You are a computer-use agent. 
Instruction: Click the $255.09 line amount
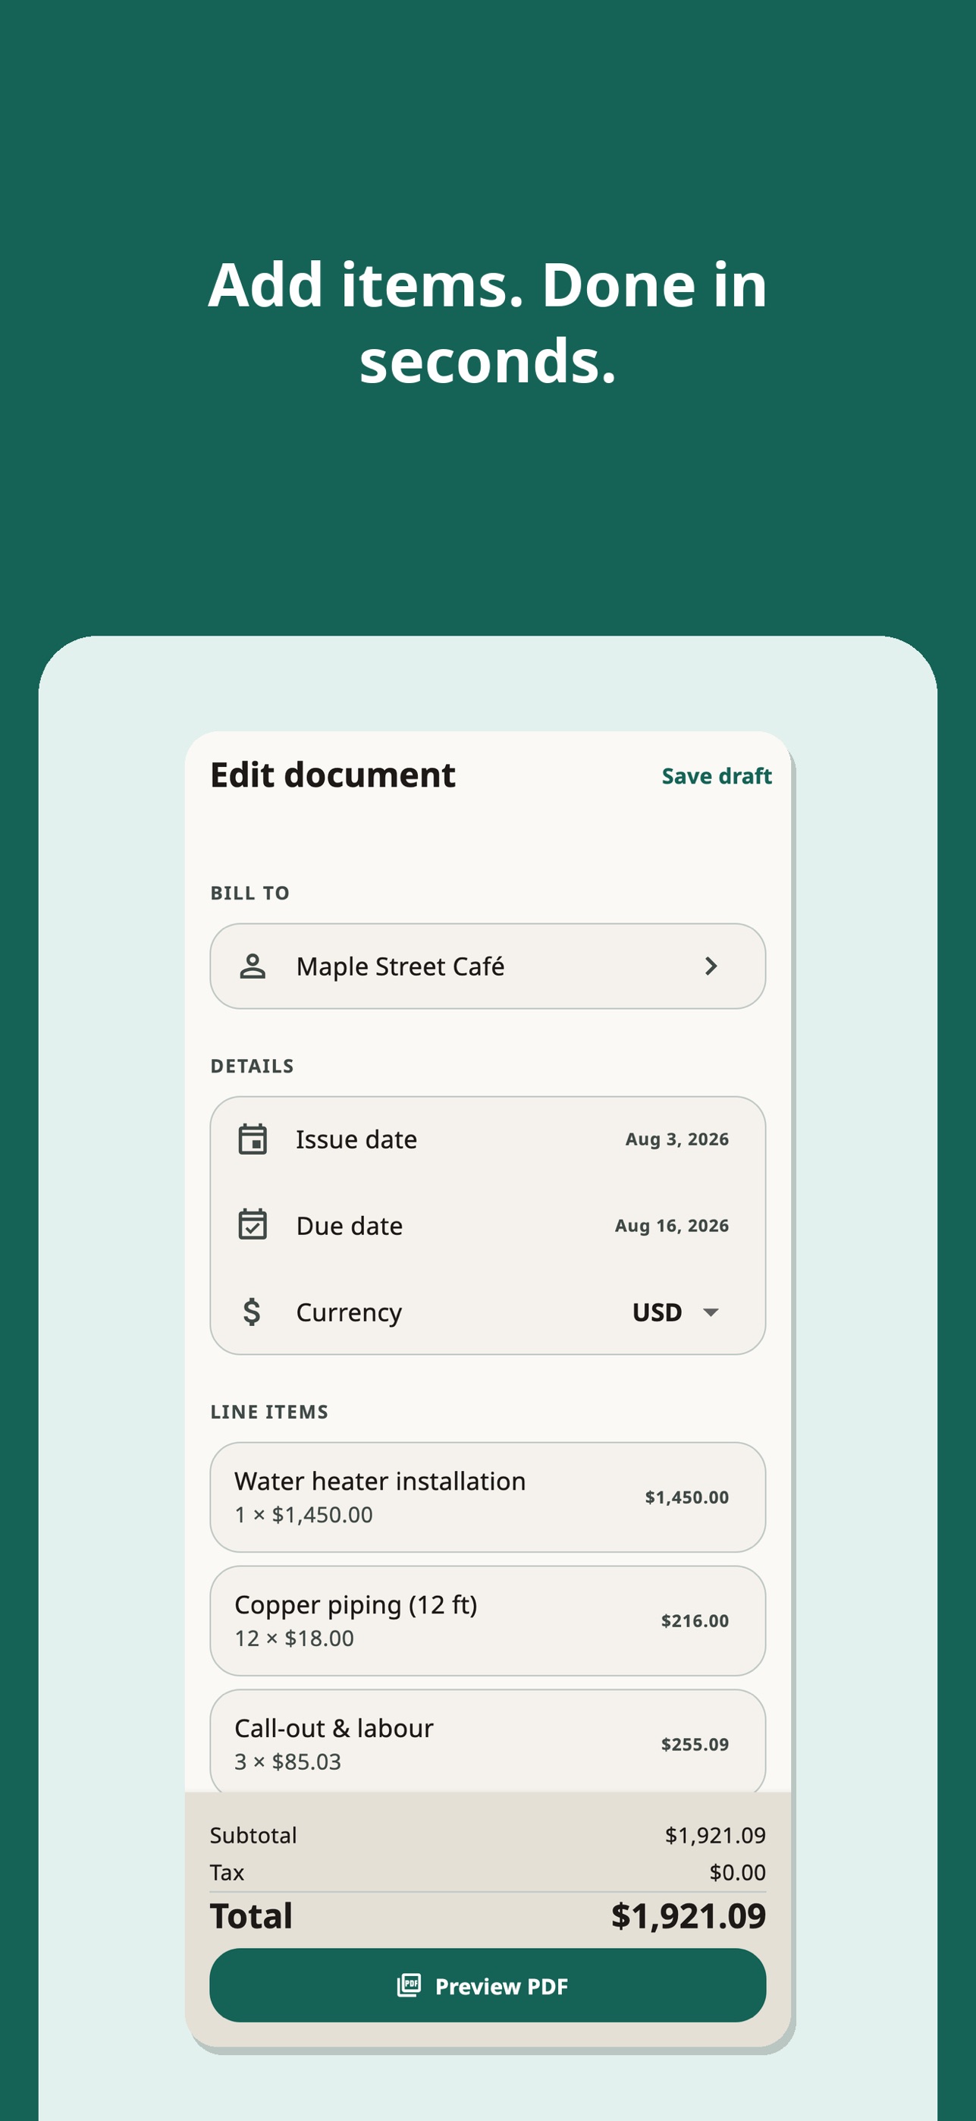[695, 1744]
